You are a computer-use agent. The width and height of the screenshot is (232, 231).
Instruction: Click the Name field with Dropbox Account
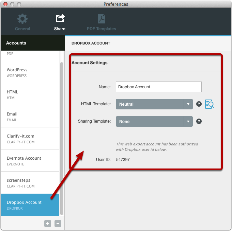point(159,87)
